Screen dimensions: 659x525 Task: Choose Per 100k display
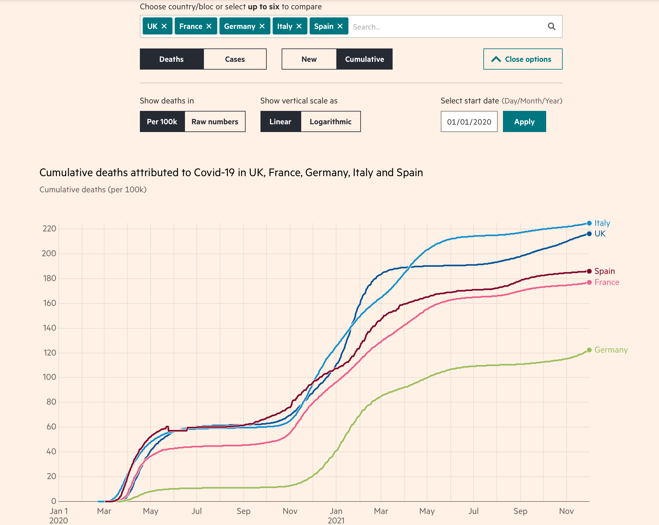point(162,121)
